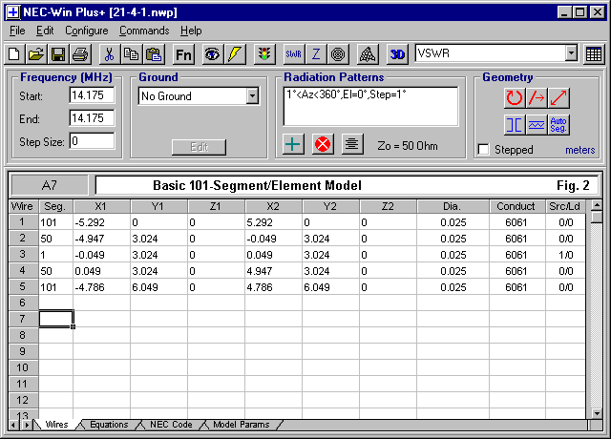Switch to the NEC Code tab

(x=171, y=425)
